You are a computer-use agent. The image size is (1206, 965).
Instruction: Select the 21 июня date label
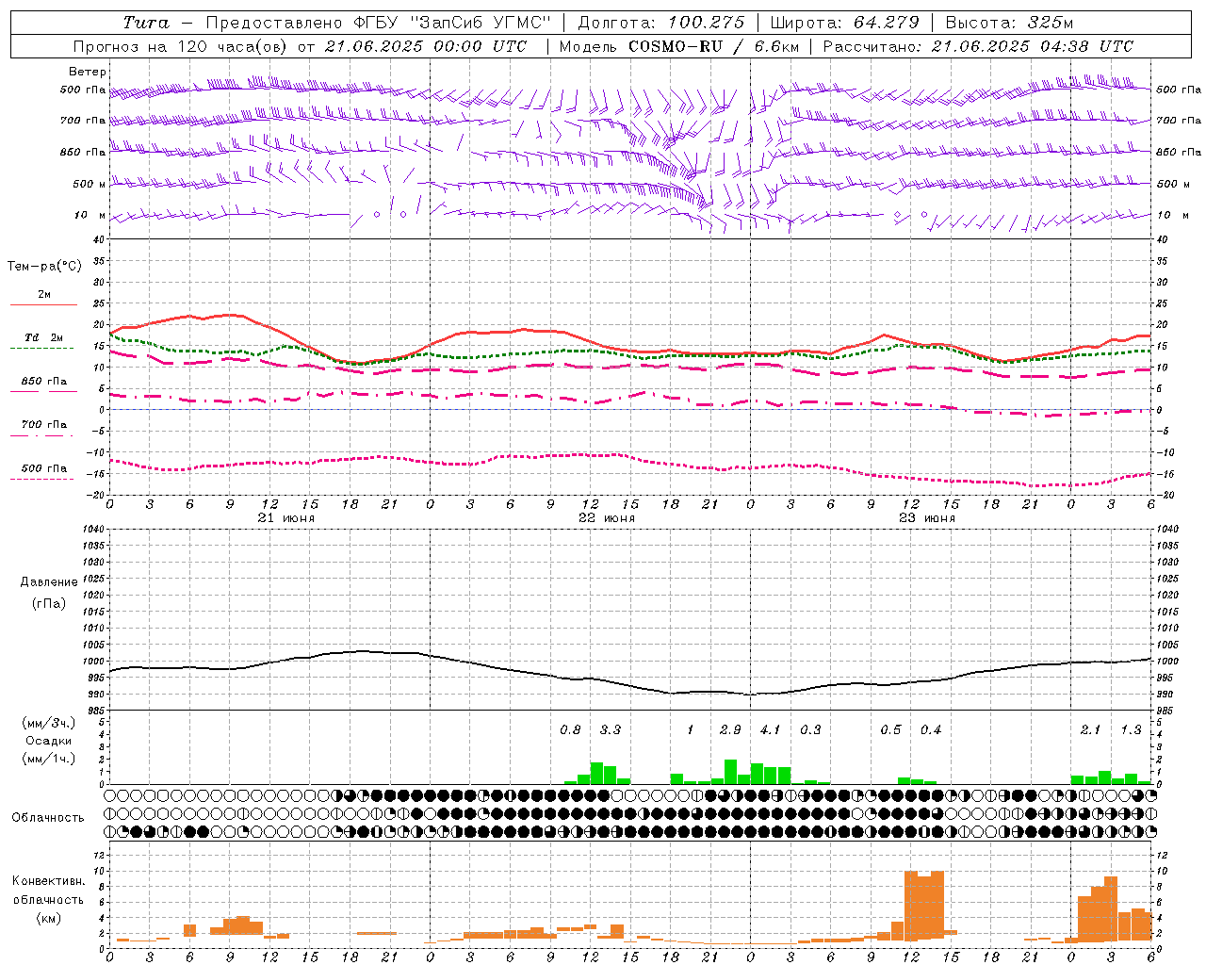[x=286, y=518]
